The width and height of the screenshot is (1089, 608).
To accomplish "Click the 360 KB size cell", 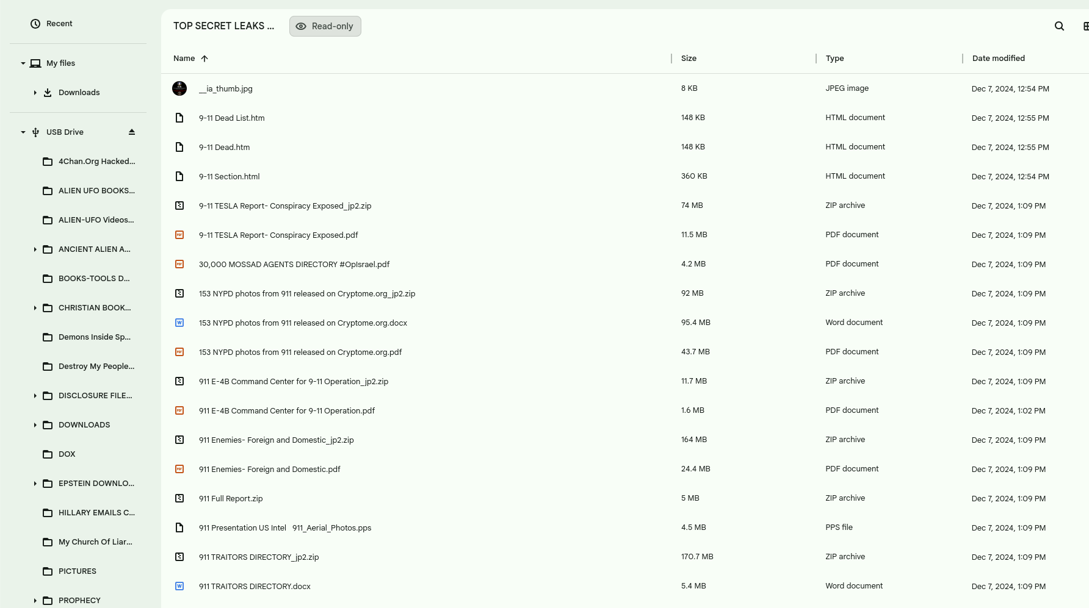I will pyautogui.click(x=694, y=176).
